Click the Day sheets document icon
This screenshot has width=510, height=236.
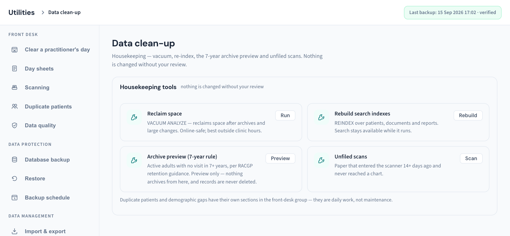tap(15, 69)
